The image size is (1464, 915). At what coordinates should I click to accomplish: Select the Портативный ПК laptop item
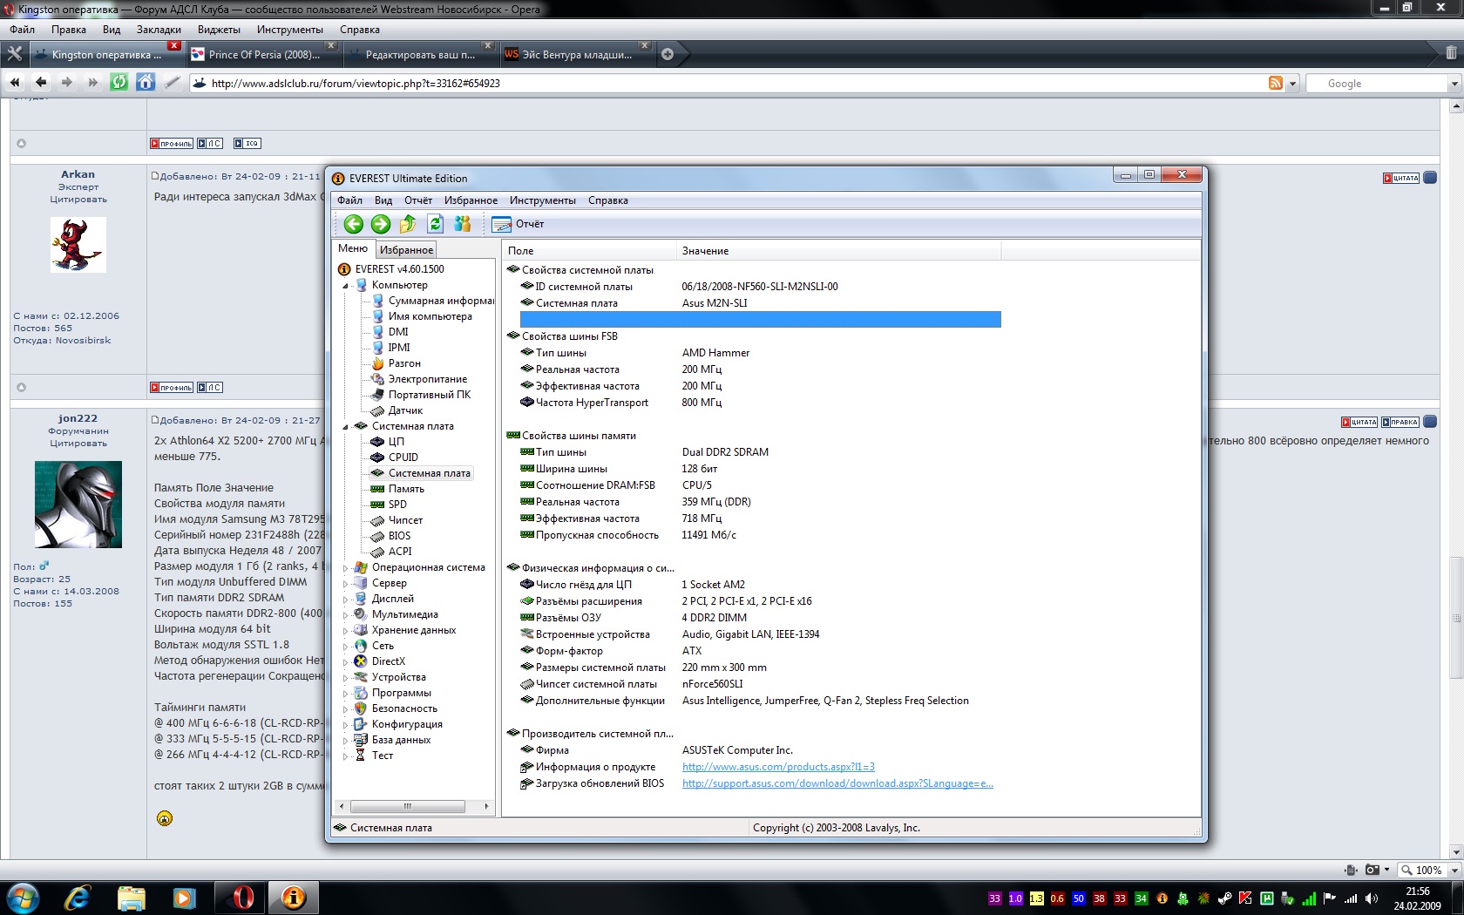pos(429,395)
